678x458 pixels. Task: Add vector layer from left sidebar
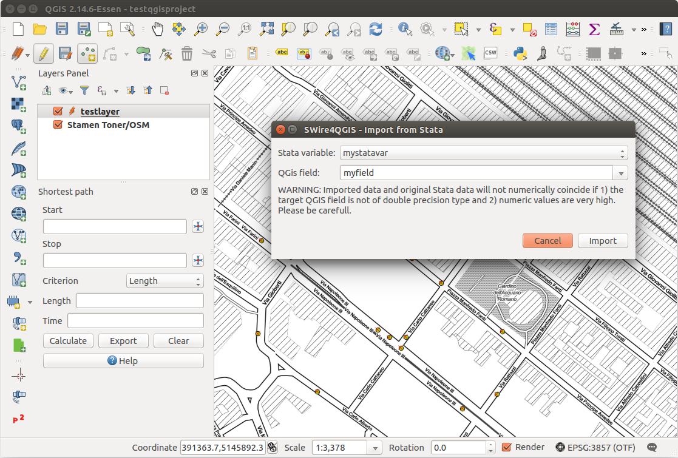click(x=19, y=82)
